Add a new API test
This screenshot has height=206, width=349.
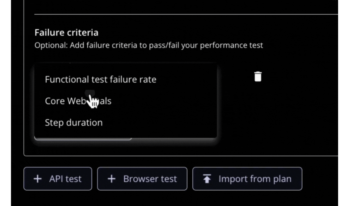click(x=58, y=179)
